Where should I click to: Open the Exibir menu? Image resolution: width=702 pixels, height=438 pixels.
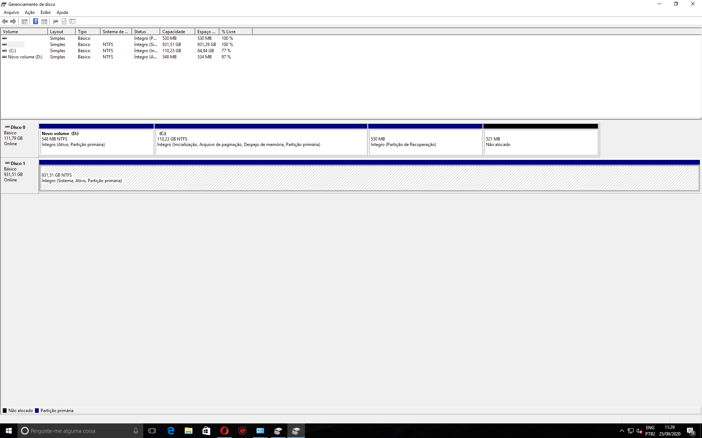click(46, 12)
